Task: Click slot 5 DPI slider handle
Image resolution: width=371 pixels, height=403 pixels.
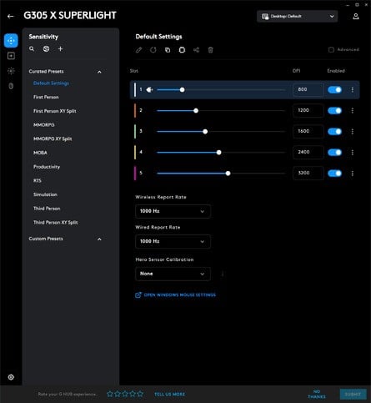Action: 228,174
